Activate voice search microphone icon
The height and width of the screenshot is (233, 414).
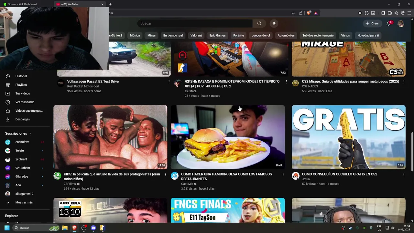tap(274, 23)
